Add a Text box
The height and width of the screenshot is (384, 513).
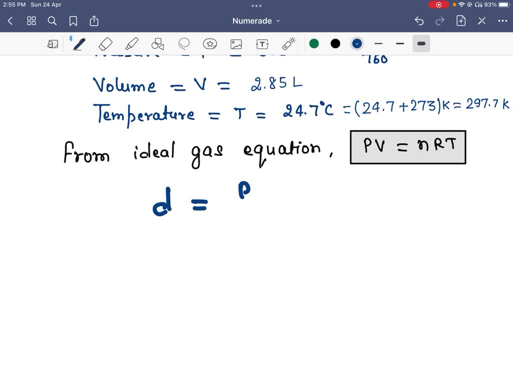pos(262,43)
